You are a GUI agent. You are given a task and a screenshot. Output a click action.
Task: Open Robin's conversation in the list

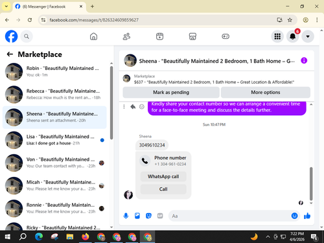(x=54, y=71)
